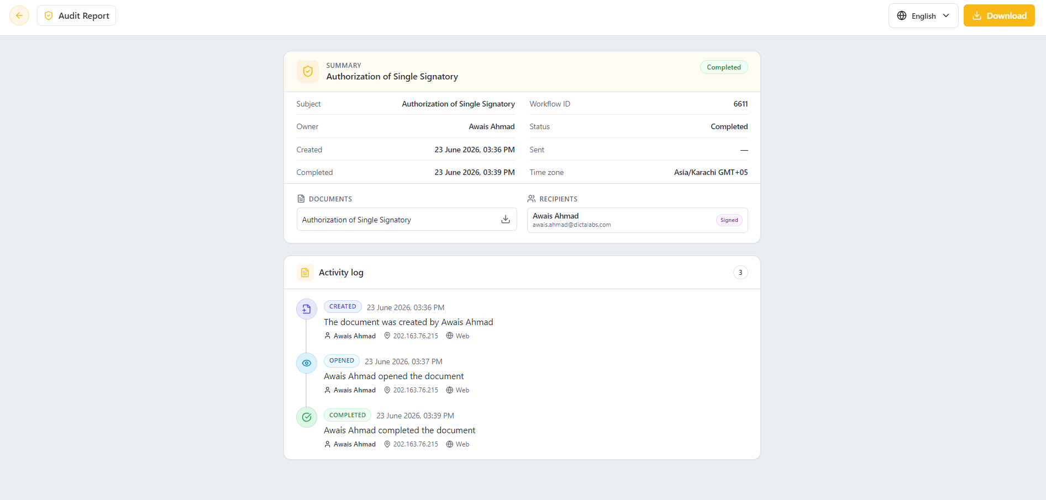Click the location pin in Opened event
The width and height of the screenshot is (1046, 500).
387,390
